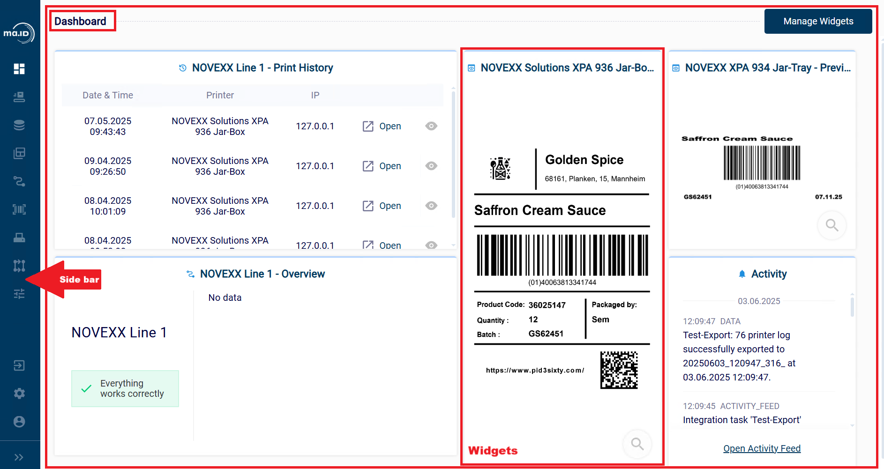
Task: Open the production line route icon in sidebar
Action: (19, 181)
